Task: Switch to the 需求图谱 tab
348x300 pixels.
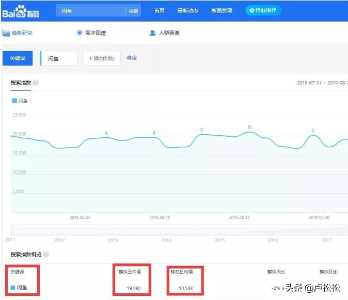Action: pos(91,33)
